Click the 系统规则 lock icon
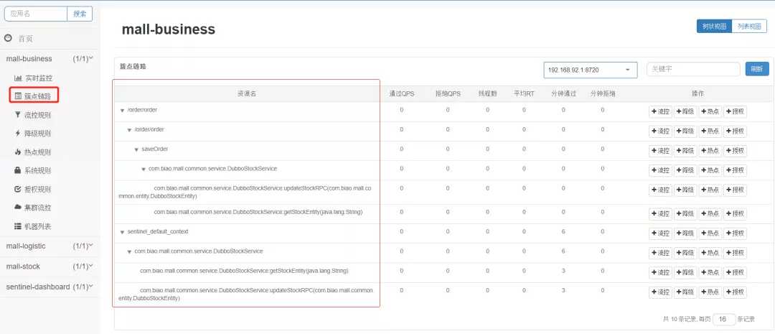775x334 pixels. pyautogui.click(x=18, y=170)
